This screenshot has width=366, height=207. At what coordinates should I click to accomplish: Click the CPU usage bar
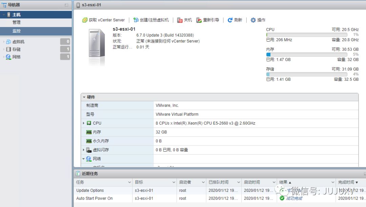coord(307,35)
